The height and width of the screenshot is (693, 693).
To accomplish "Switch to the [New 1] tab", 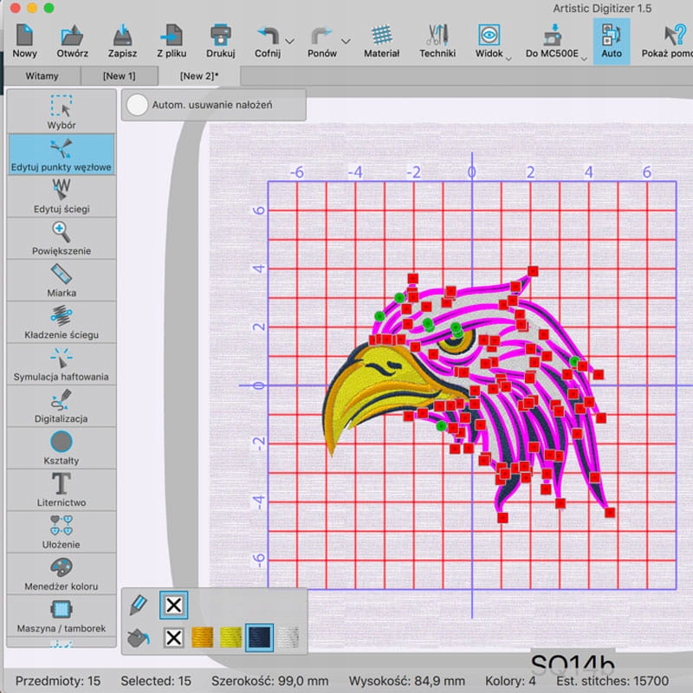I will pyautogui.click(x=120, y=76).
